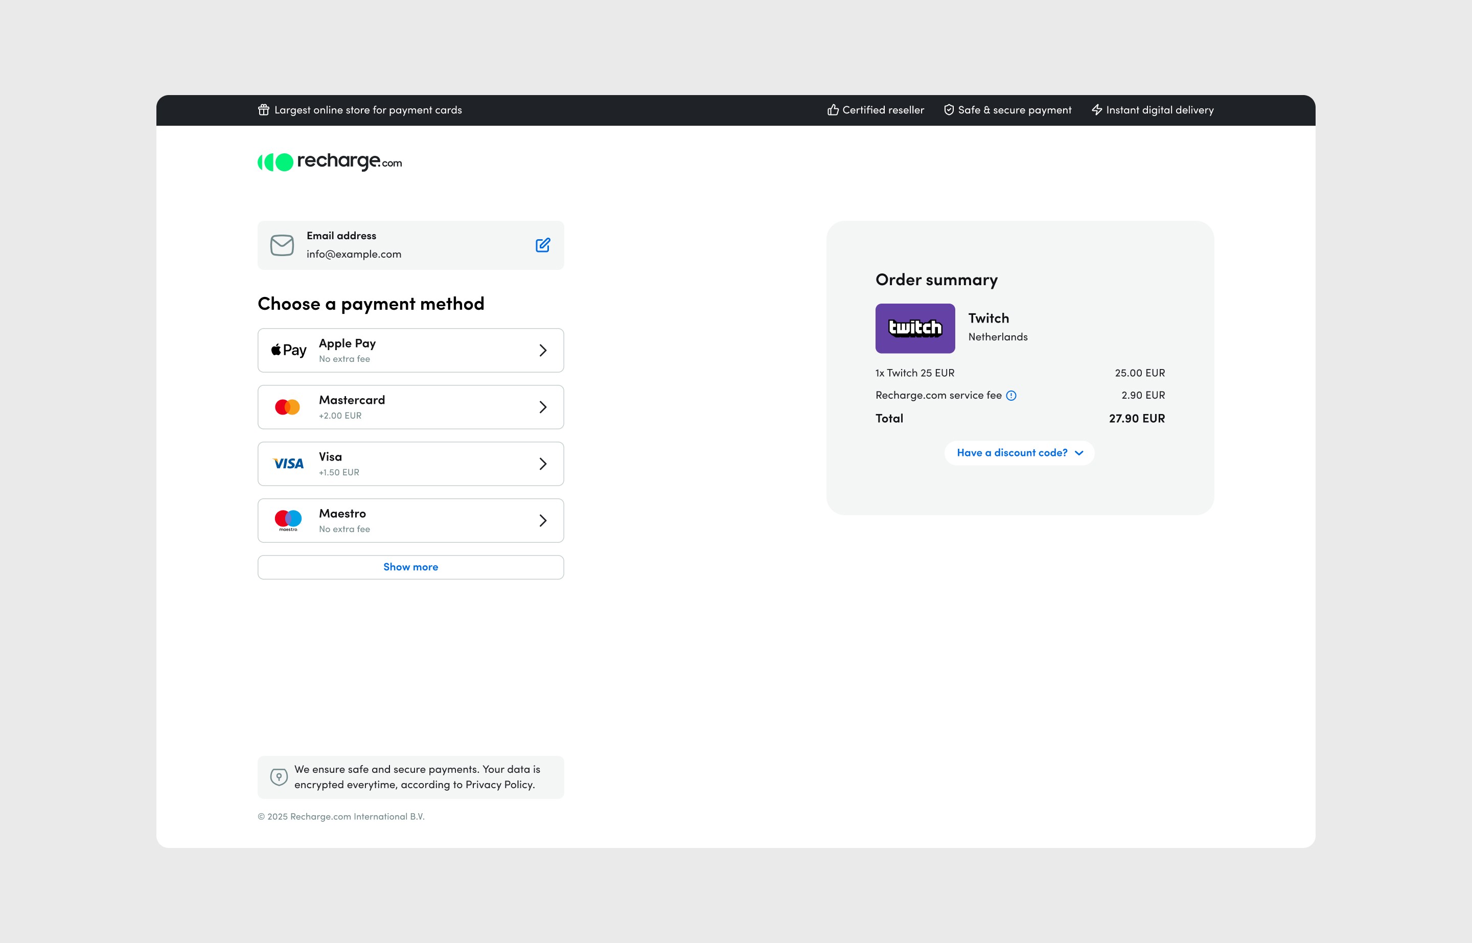Click Instant digital delivery header item
The image size is (1472, 943).
coord(1153,110)
